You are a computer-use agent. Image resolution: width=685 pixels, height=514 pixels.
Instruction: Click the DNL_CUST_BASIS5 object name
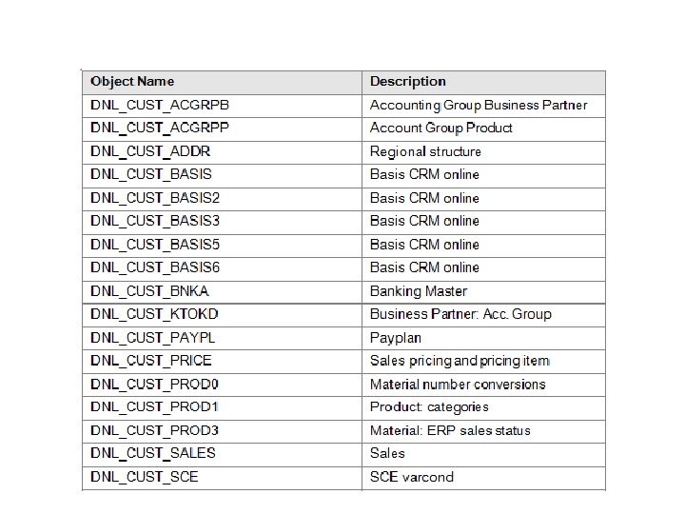(x=155, y=245)
